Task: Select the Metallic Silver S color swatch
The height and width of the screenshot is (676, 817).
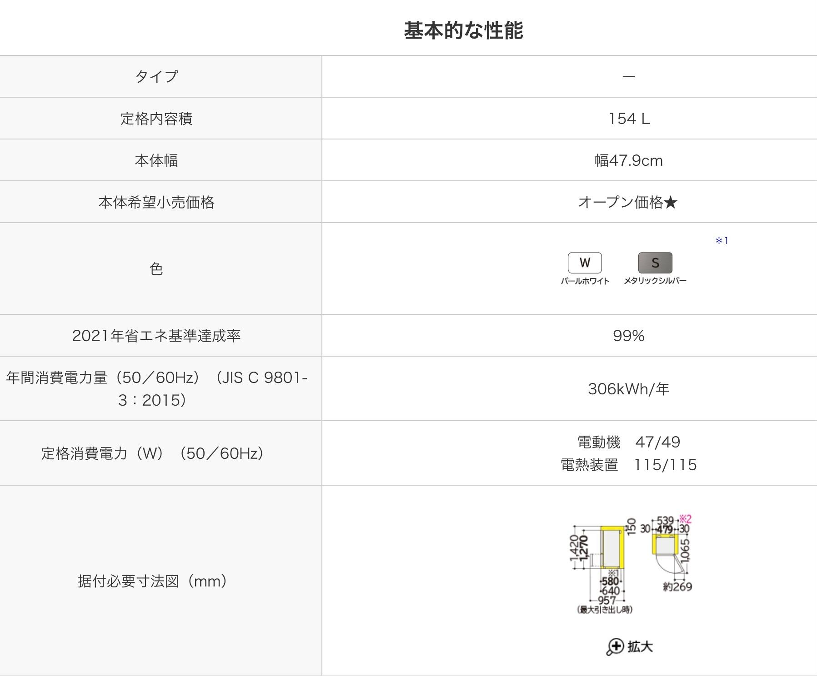Action: 655,263
